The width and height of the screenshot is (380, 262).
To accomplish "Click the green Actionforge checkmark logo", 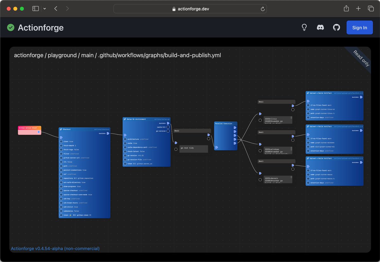I will (x=10, y=27).
